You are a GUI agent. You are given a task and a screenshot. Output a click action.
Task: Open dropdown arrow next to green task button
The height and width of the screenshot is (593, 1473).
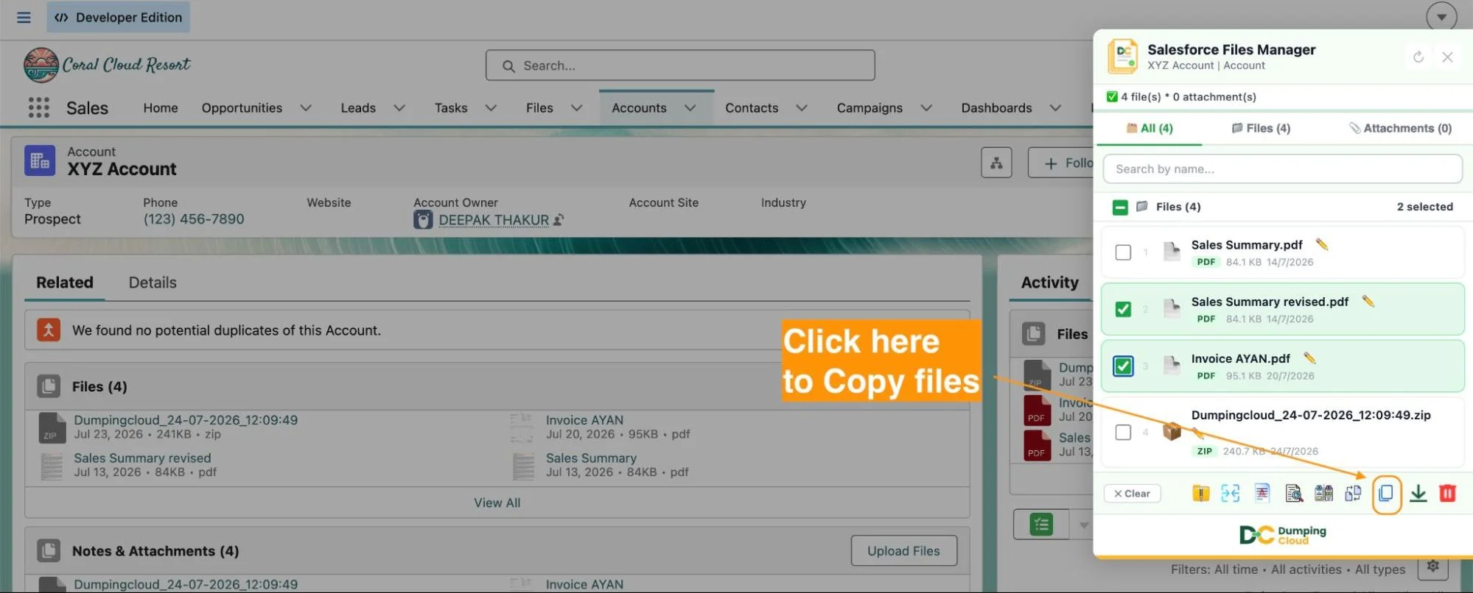coord(1083,525)
